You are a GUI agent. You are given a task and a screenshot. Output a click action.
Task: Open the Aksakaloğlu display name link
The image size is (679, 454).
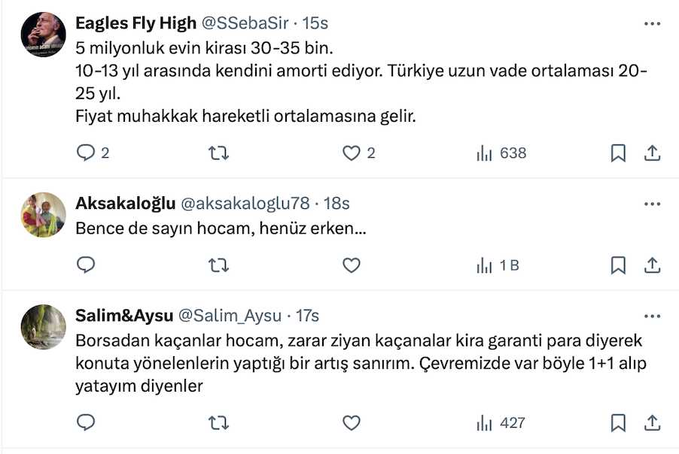126,204
